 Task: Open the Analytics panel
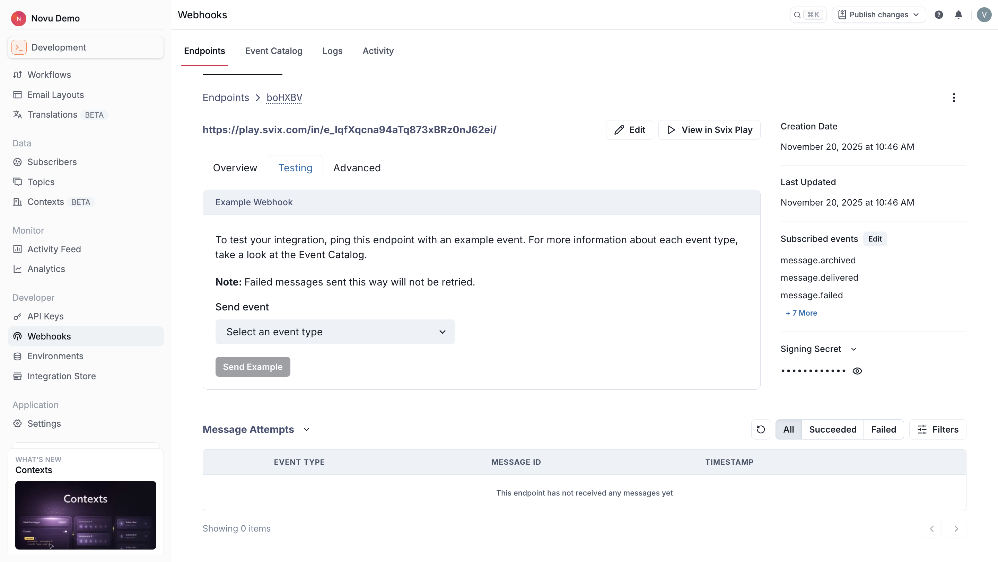(46, 269)
